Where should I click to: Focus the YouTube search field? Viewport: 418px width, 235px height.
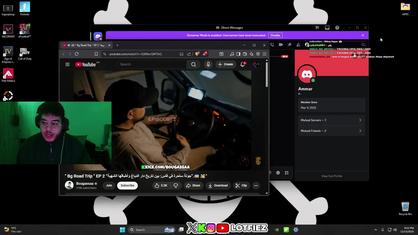[152, 64]
